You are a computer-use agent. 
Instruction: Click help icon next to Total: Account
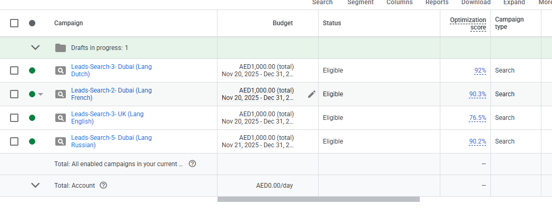point(103,185)
